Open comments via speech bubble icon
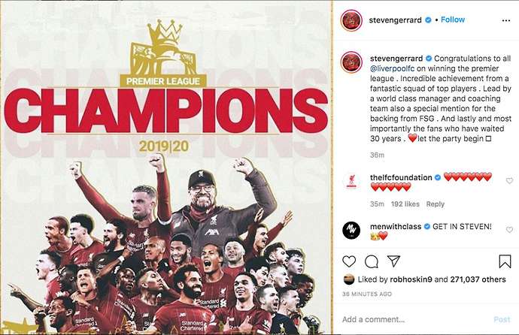 [x=372, y=261]
